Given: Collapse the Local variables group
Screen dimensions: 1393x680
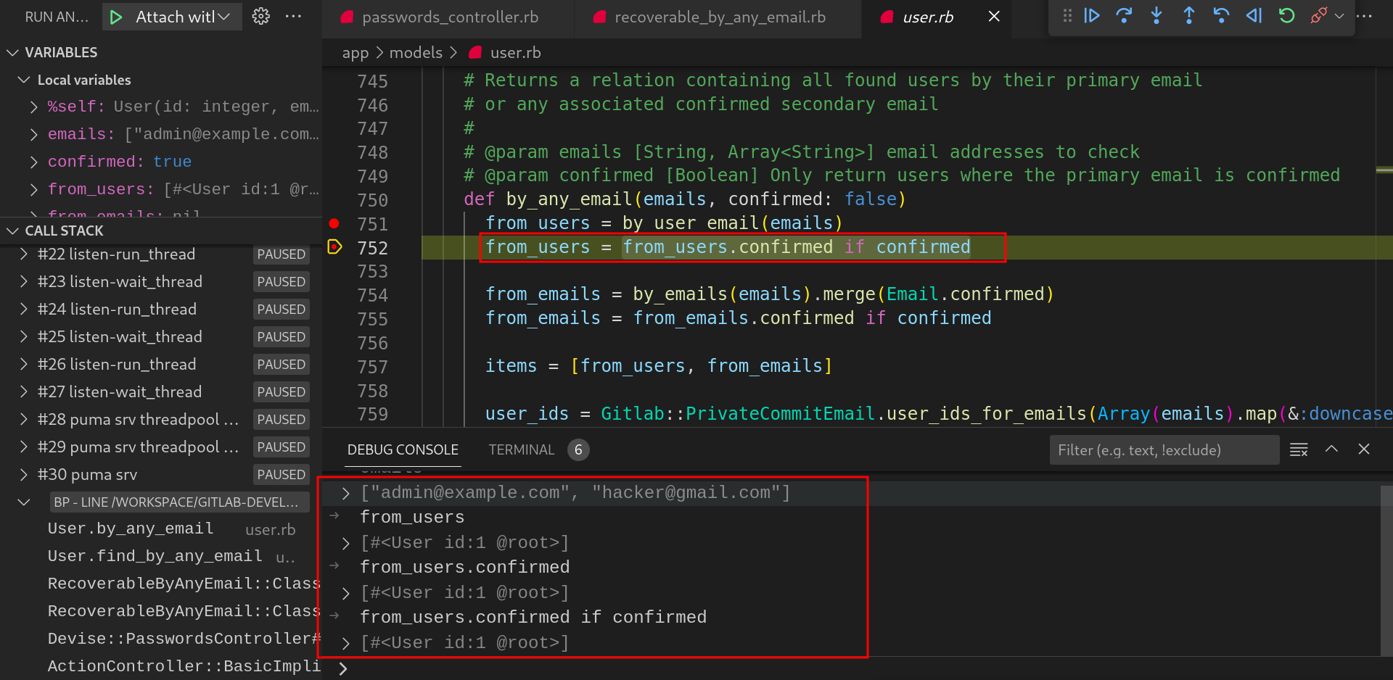Looking at the screenshot, I should [24, 80].
